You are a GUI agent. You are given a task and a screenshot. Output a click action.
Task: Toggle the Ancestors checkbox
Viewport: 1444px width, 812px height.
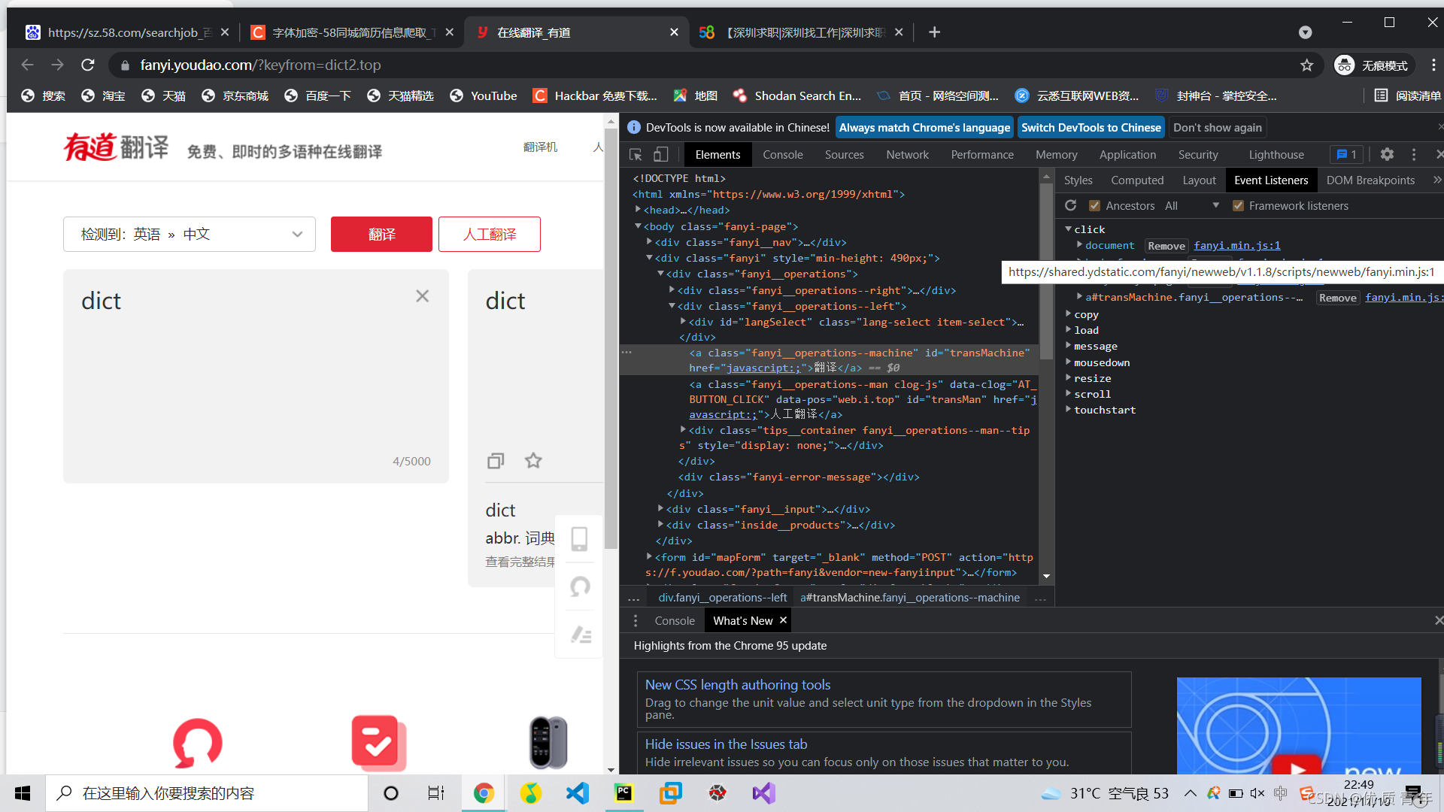(x=1095, y=206)
